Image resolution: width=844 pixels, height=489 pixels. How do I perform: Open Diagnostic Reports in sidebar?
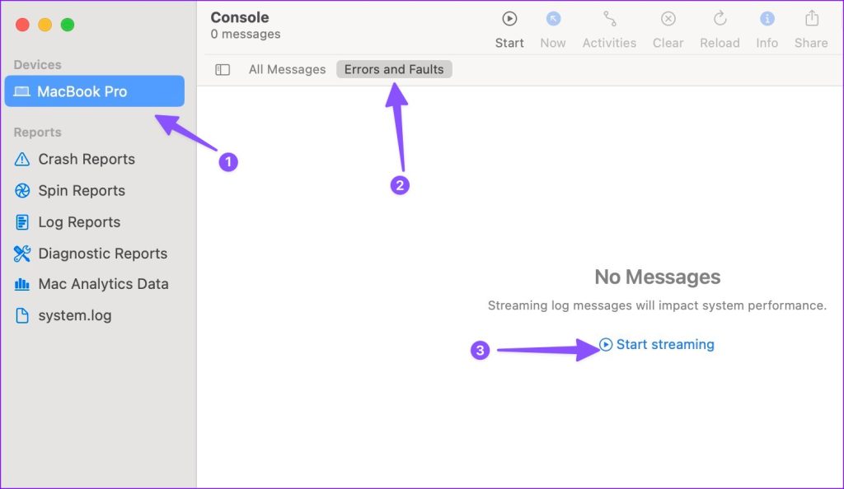pos(102,254)
